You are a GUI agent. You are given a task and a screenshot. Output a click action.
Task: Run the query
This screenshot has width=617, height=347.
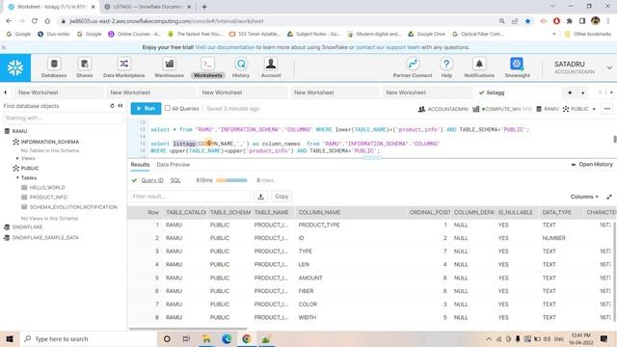[146, 108]
